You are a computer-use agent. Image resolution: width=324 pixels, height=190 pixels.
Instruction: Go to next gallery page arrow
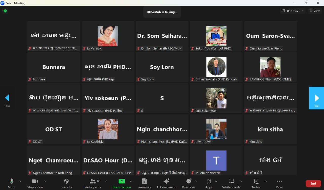(x=316, y=98)
